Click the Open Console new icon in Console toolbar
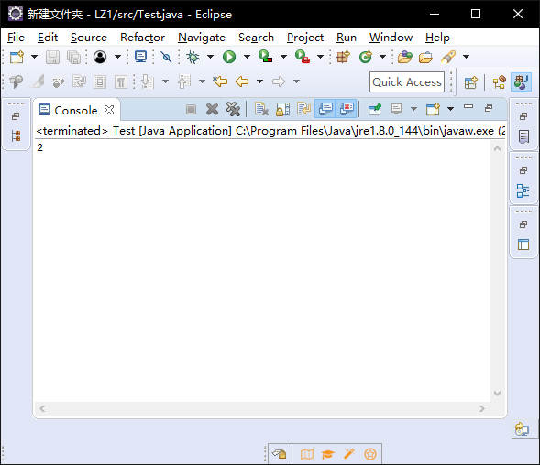Image resolution: width=540 pixels, height=465 pixels. tap(433, 109)
